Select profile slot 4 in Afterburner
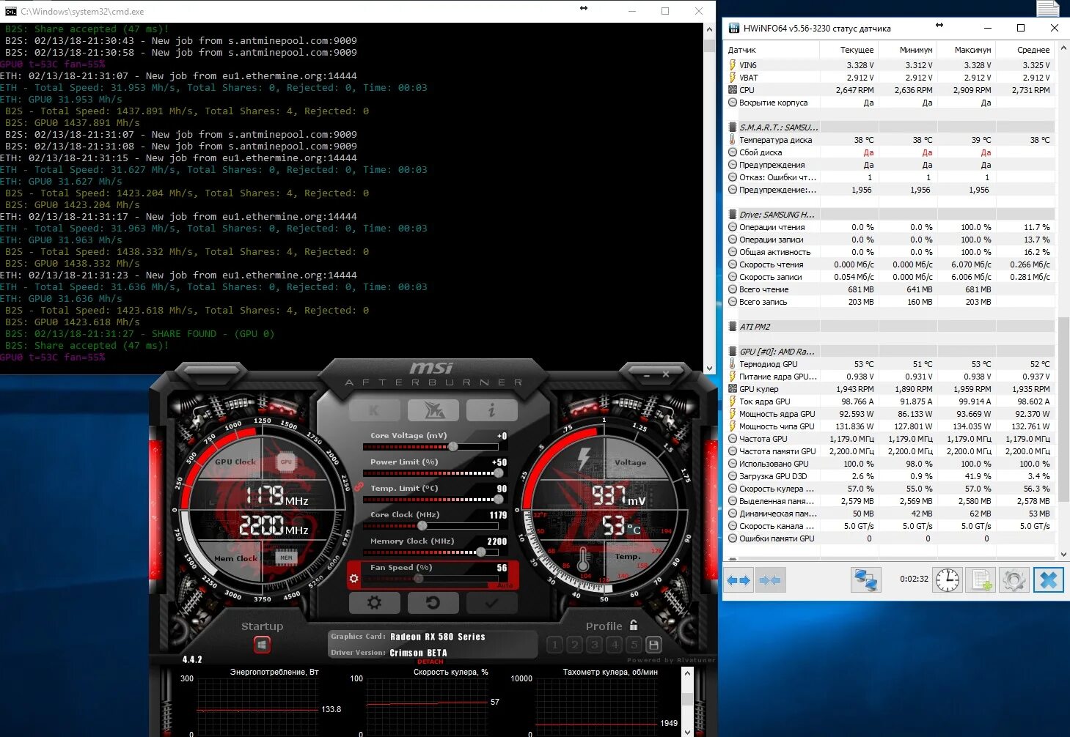This screenshot has height=737, width=1070. [x=615, y=645]
